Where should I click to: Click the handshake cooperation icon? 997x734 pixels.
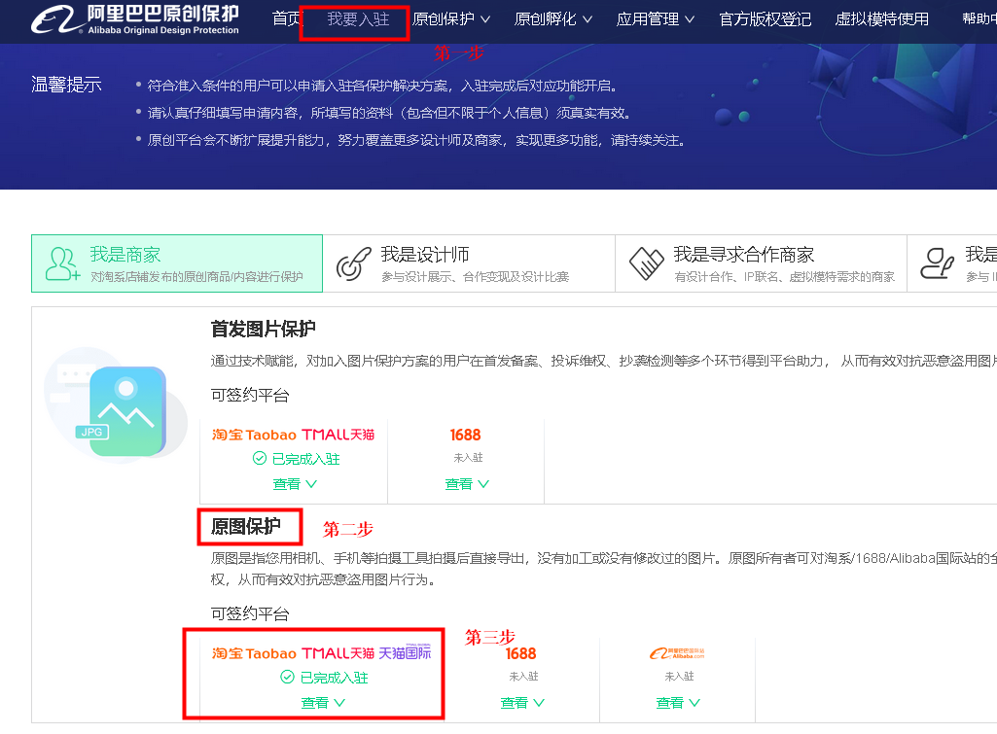(x=646, y=263)
